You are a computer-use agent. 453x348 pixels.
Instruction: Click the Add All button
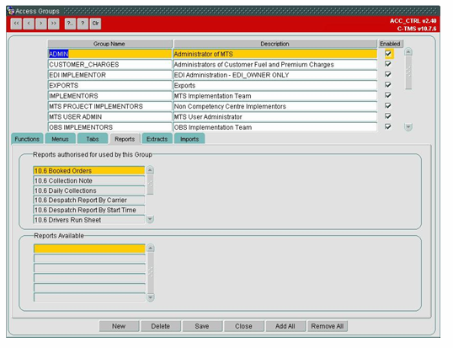coord(285,326)
